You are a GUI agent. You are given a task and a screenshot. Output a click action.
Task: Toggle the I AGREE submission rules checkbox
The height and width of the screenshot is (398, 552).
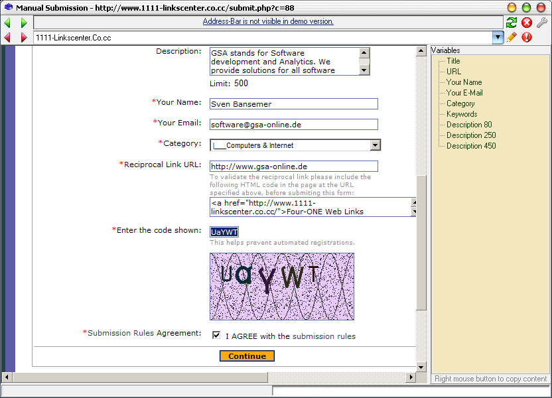216,335
